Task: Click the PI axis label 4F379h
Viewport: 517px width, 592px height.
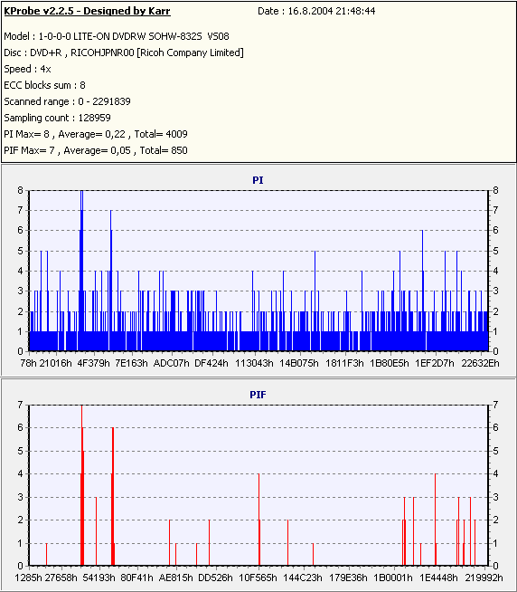Action: coord(93,363)
